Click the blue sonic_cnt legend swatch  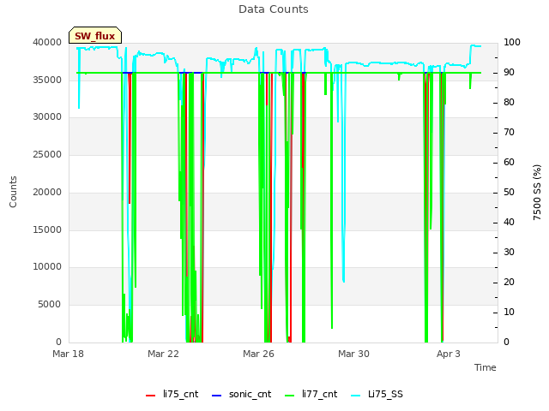click(x=217, y=396)
